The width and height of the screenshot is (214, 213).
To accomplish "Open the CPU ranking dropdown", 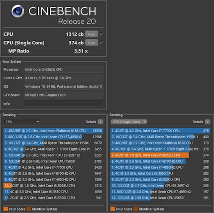I will pyautogui.click(x=22, y=122).
